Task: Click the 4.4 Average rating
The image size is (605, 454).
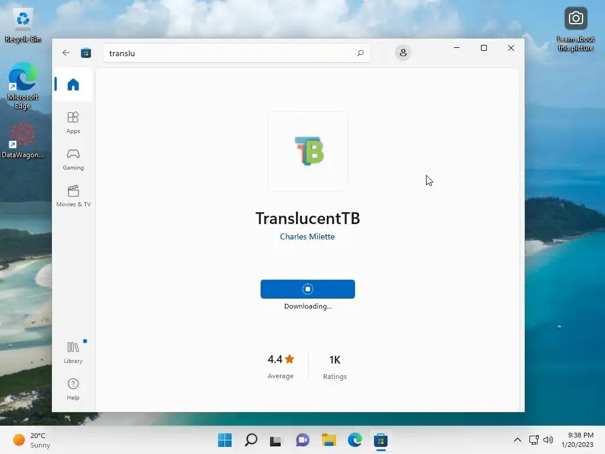Action: point(281,367)
